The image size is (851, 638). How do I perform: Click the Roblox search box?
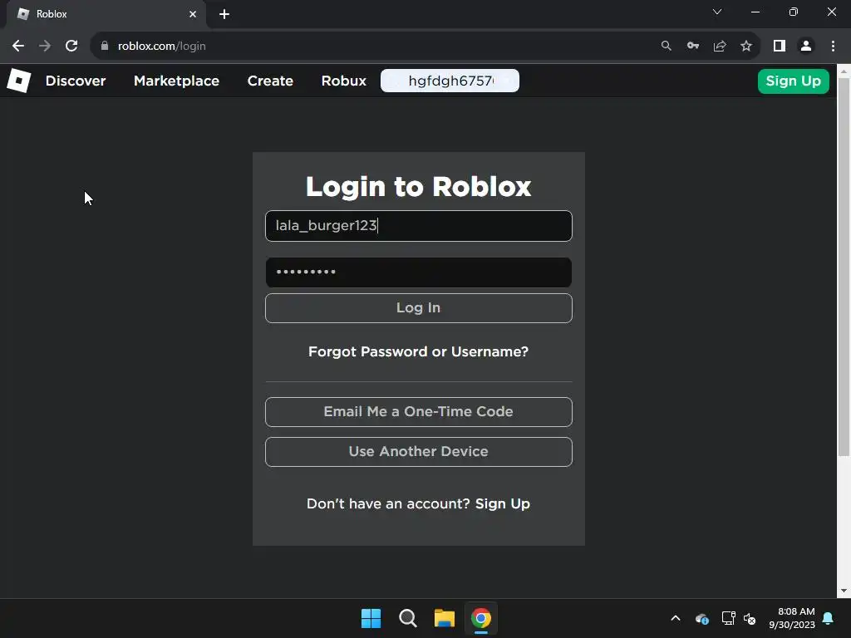click(x=450, y=81)
